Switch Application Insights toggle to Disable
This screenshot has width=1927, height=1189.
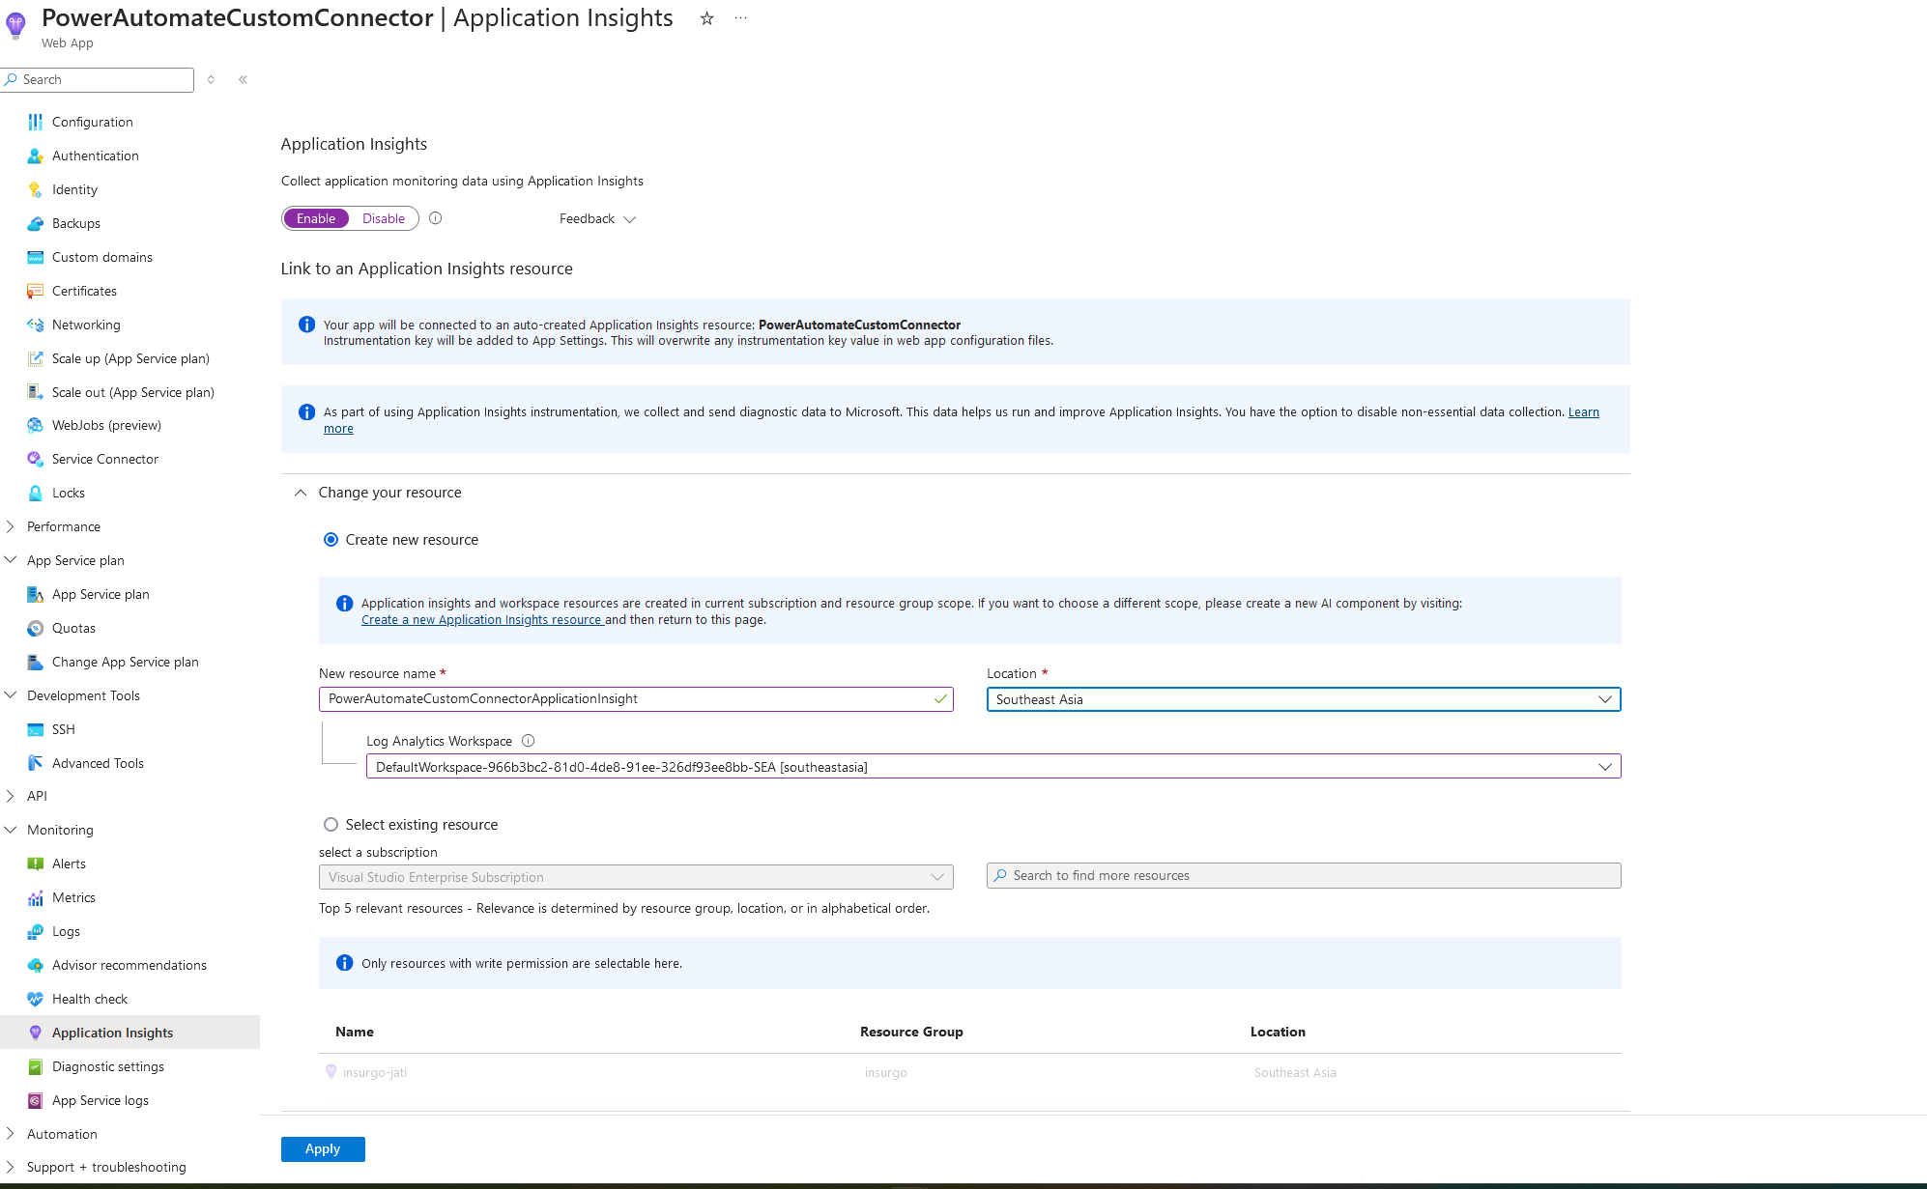point(384,218)
